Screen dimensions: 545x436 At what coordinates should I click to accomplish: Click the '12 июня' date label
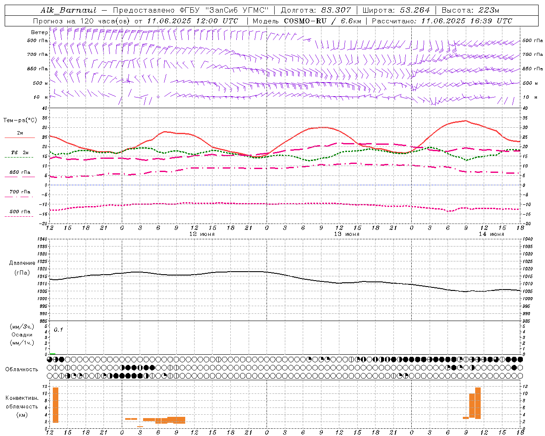202,234
